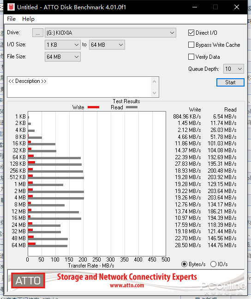Click the drive browse button with ellipsis
The height and width of the screenshot is (299, 251).
point(38,33)
